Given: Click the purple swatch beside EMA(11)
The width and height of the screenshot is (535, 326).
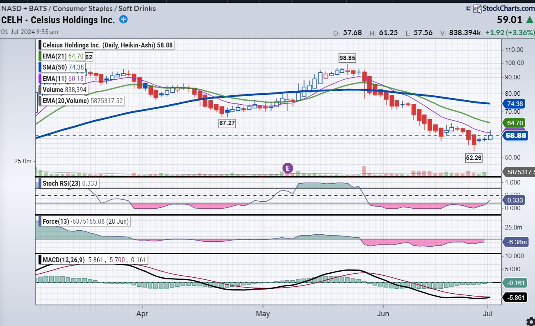Looking at the screenshot, I should pyautogui.click(x=40, y=79).
